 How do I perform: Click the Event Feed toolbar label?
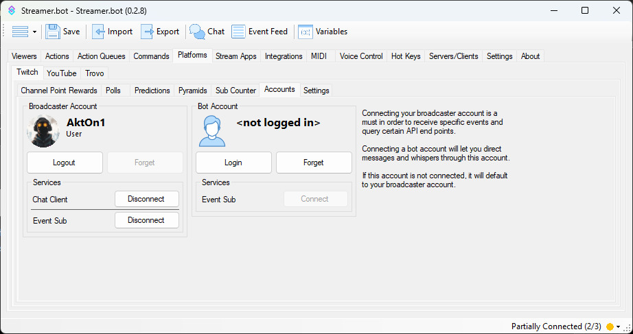268,32
